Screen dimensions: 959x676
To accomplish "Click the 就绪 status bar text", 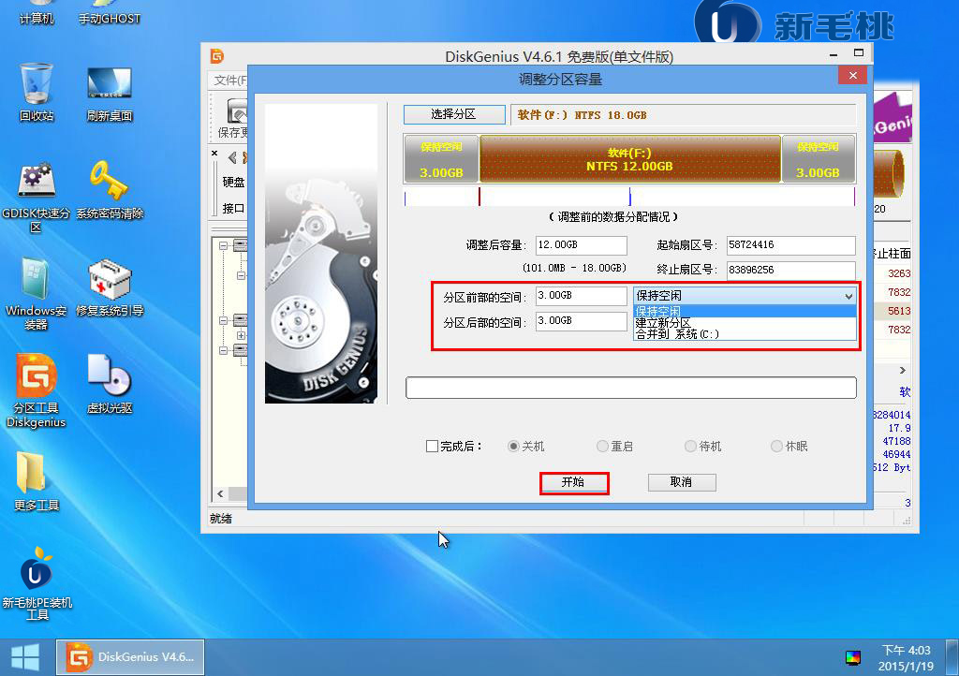I will 221,519.
